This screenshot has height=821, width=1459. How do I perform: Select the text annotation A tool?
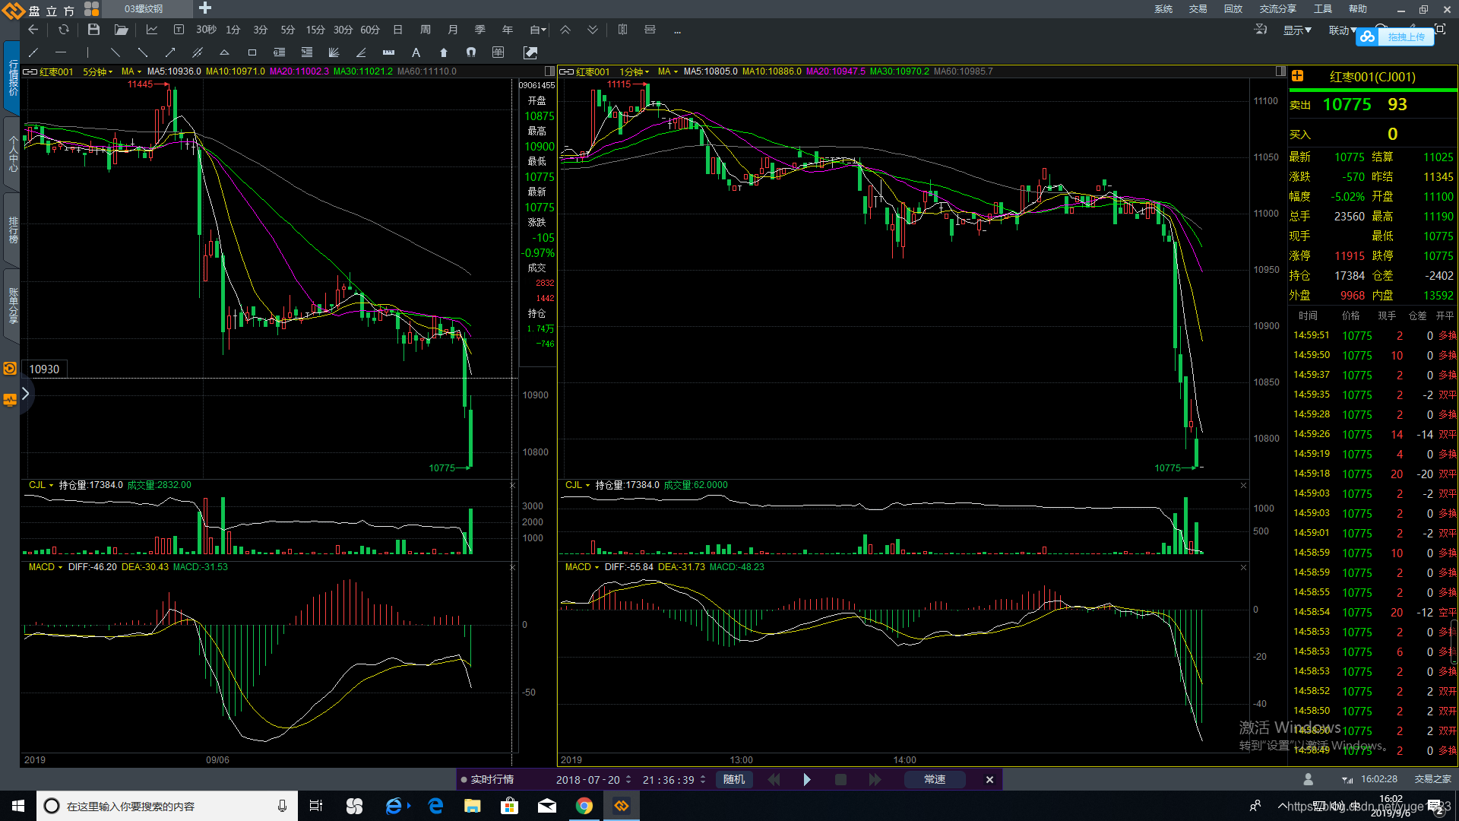click(416, 52)
